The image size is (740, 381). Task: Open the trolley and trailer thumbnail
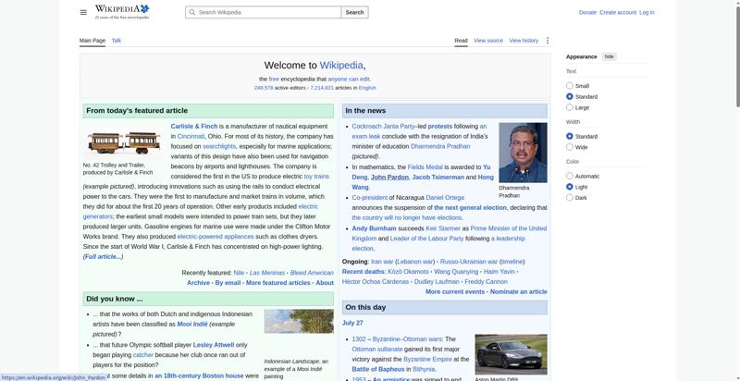pos(124,142)
